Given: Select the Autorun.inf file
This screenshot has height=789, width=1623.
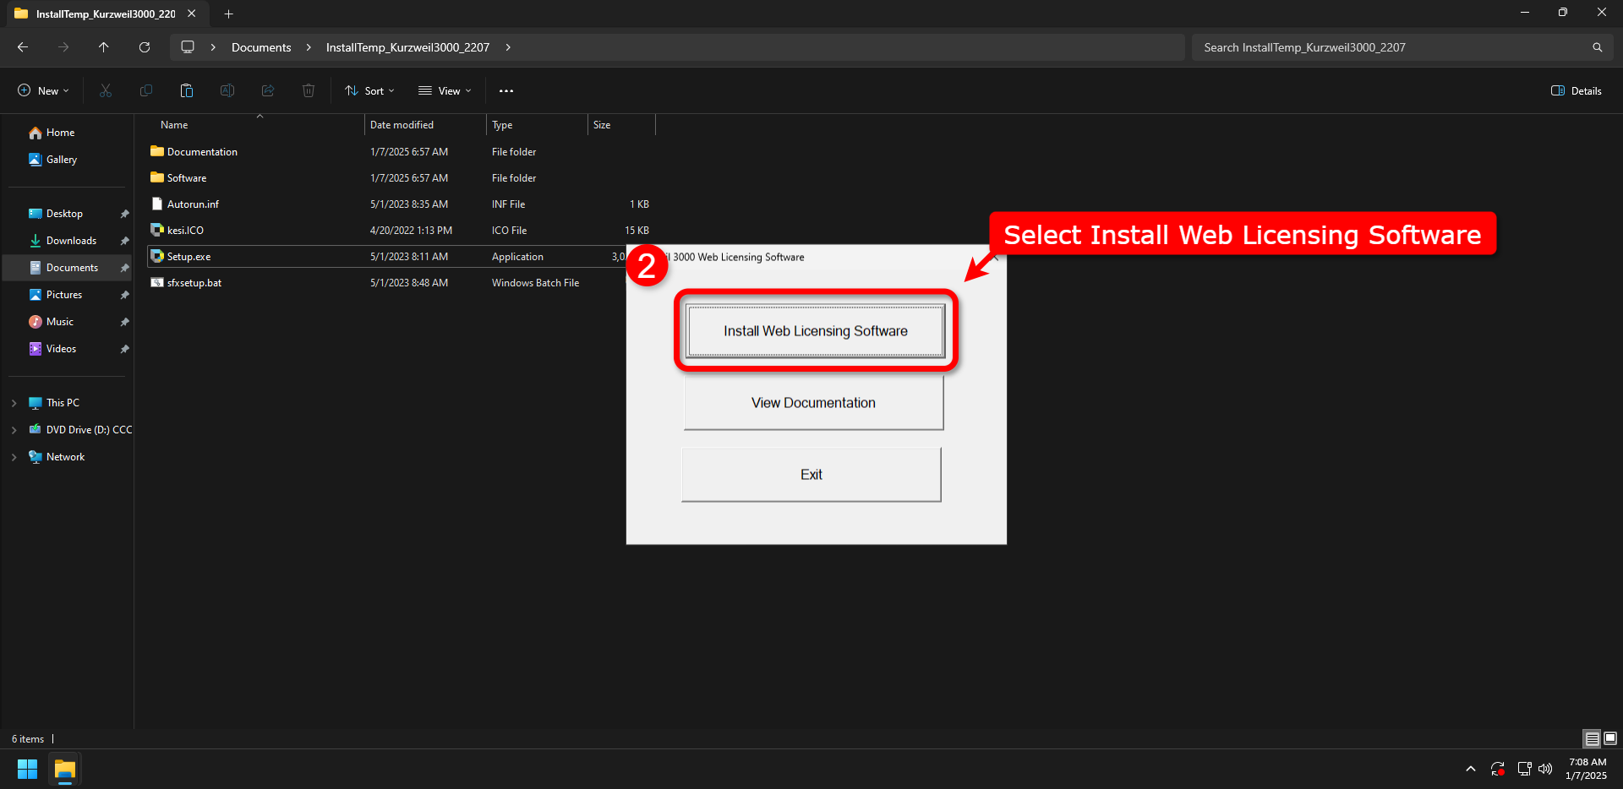Looking at the screenshot, I should point(193,204).
